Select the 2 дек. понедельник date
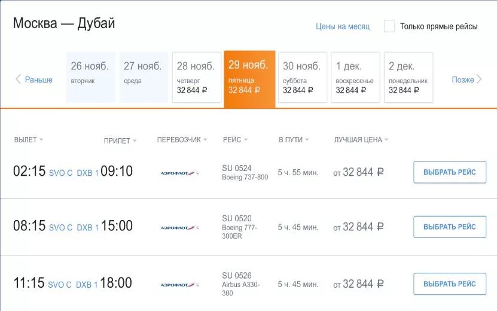 [408, 78]
